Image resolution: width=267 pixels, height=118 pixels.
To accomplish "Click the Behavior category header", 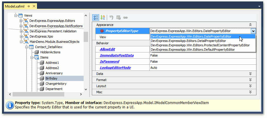I will [102, 43].
